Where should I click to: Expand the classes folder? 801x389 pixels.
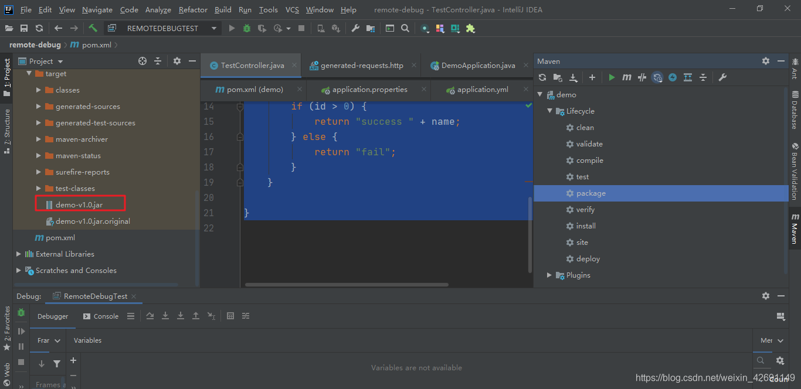tap(39, 90)
